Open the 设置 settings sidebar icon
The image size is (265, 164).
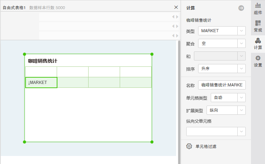258,61
